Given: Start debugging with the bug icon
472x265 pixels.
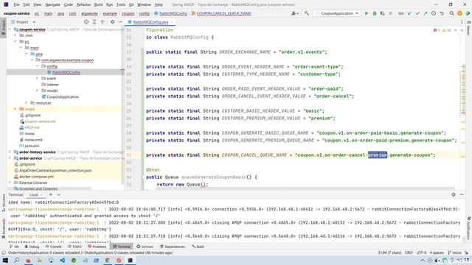Looking at the screenshot, I should click(375, 13).
